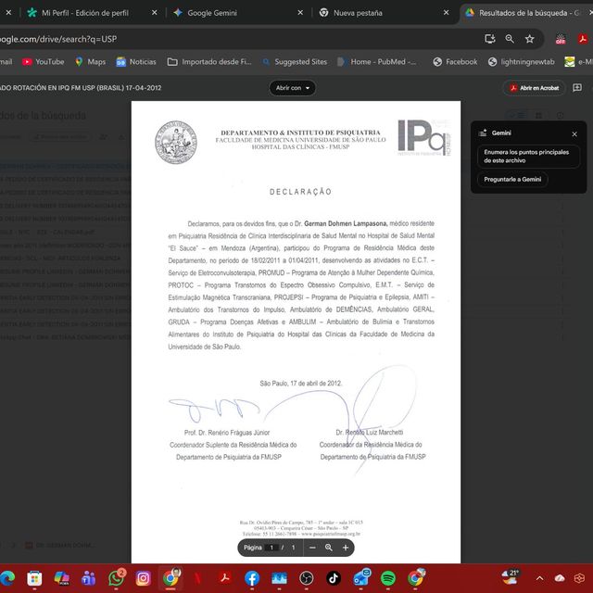The image size is (593, 593).
Task: Add a comment using the comment icon
Action: (577, 88)
